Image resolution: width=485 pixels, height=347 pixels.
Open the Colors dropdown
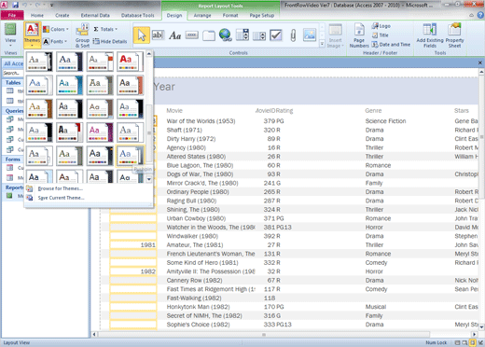[x=56, y=29]
